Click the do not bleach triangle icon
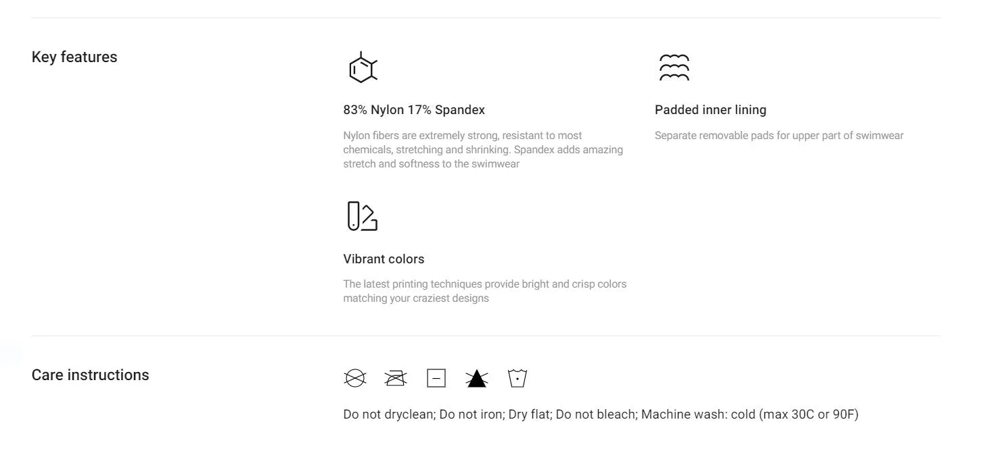989x451 pixels. pos(477,379)
